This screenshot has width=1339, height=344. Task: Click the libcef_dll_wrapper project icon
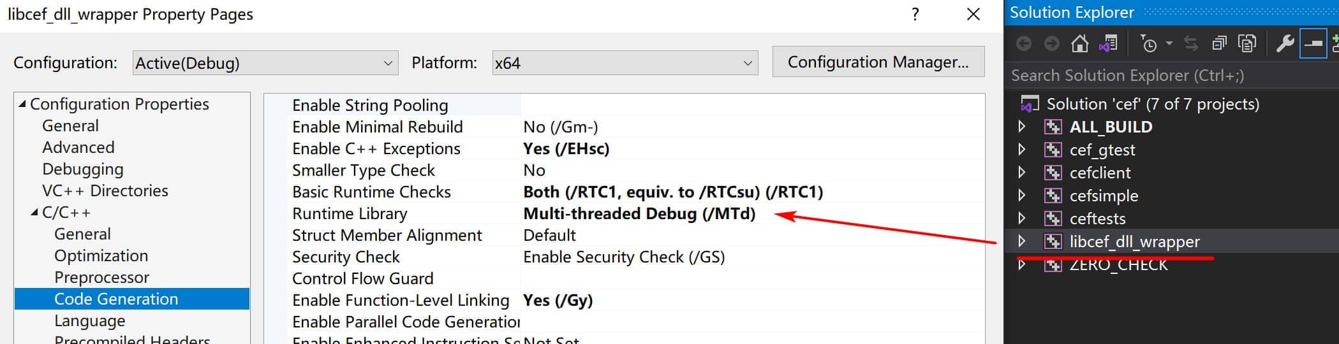coord(1053,241)
